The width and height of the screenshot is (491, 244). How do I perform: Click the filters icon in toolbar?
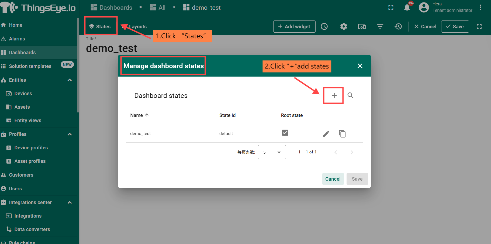(380, 26)
